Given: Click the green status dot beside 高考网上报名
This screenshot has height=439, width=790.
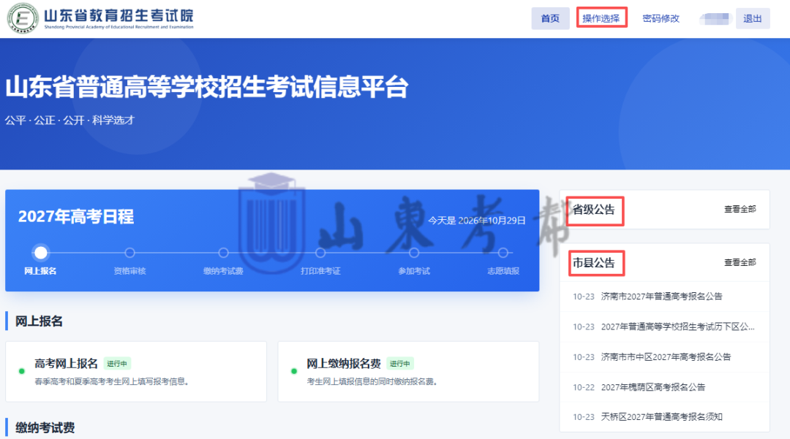Looking at the screenshot, I should [22, 371].
